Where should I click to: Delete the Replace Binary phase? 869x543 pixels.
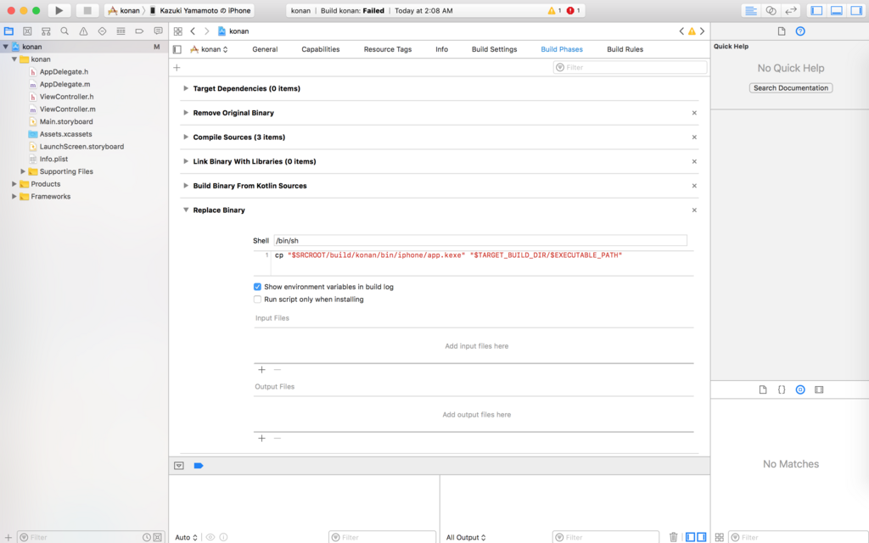pos(694,210)
